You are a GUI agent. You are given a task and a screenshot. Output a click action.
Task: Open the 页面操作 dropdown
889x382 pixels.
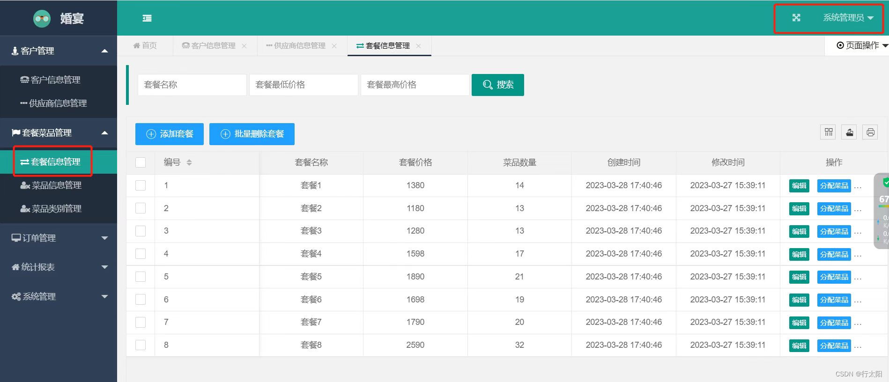pos(862,45)
